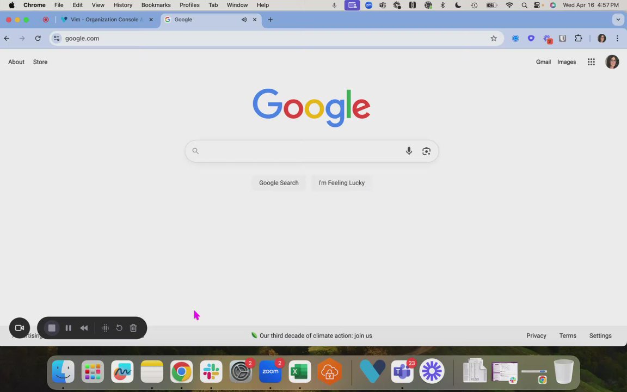Switch to the Vim - Organization Console tab
The width and height of the screenshot is (627, 392).
coord(106,20)
